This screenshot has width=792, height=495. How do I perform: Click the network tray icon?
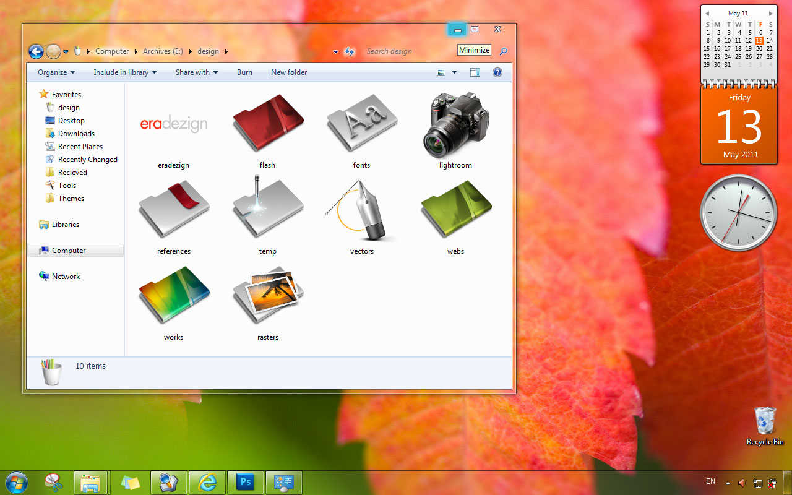[x=758, y=483]
